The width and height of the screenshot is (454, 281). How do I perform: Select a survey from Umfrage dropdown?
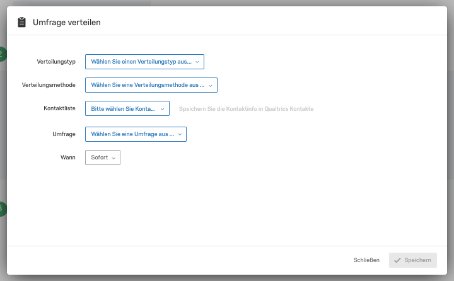136,134
